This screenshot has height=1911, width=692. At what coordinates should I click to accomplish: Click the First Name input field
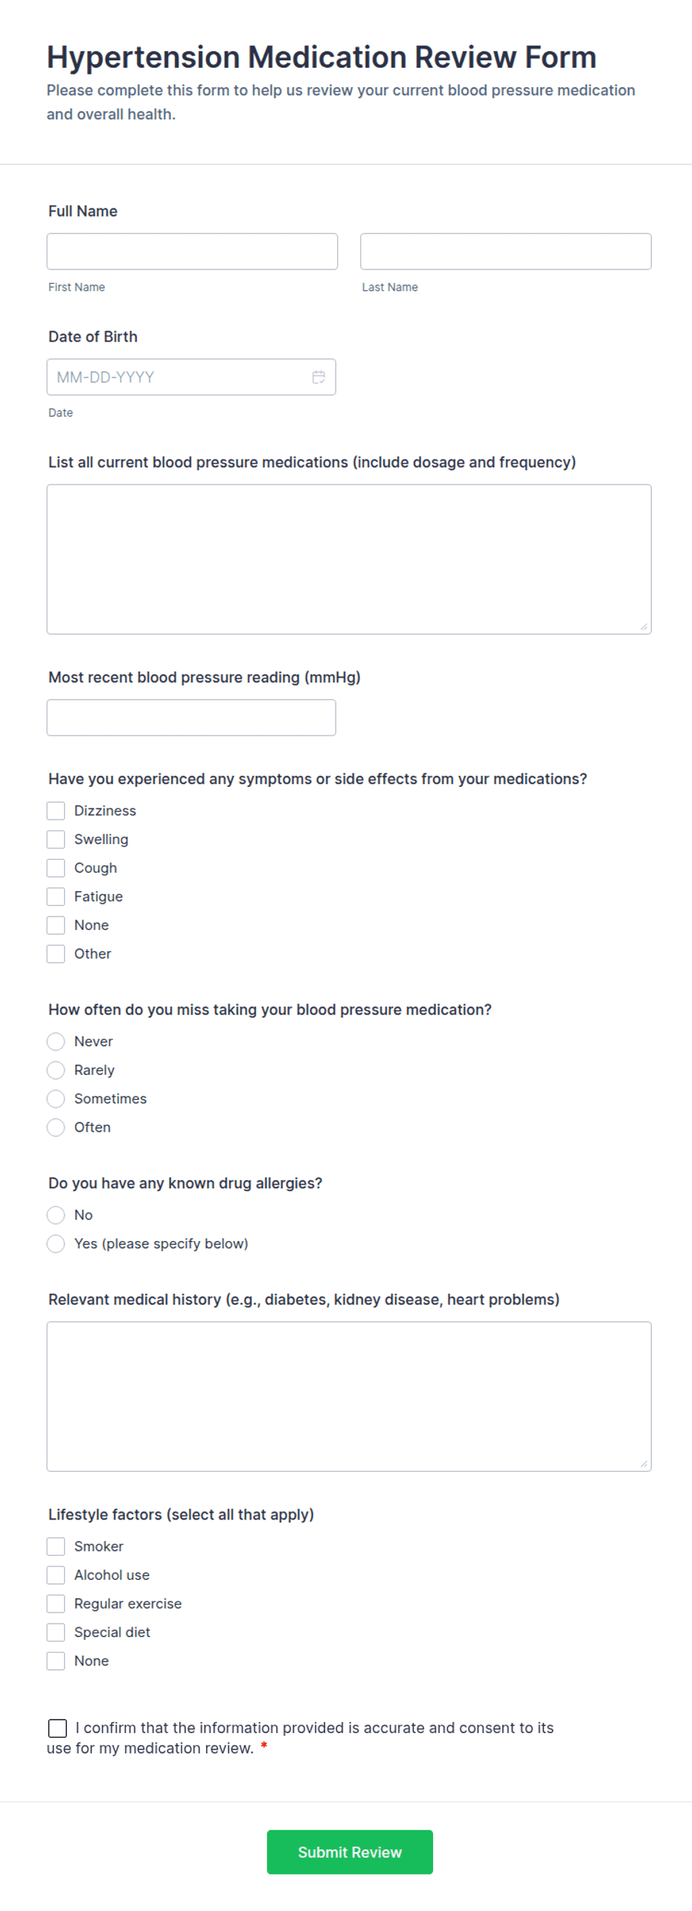point(191,251)
